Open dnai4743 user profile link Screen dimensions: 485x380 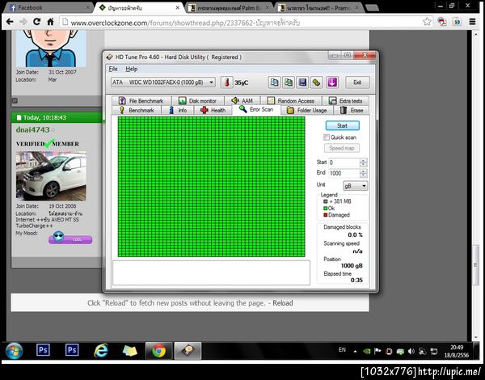(x=33, y=130)
